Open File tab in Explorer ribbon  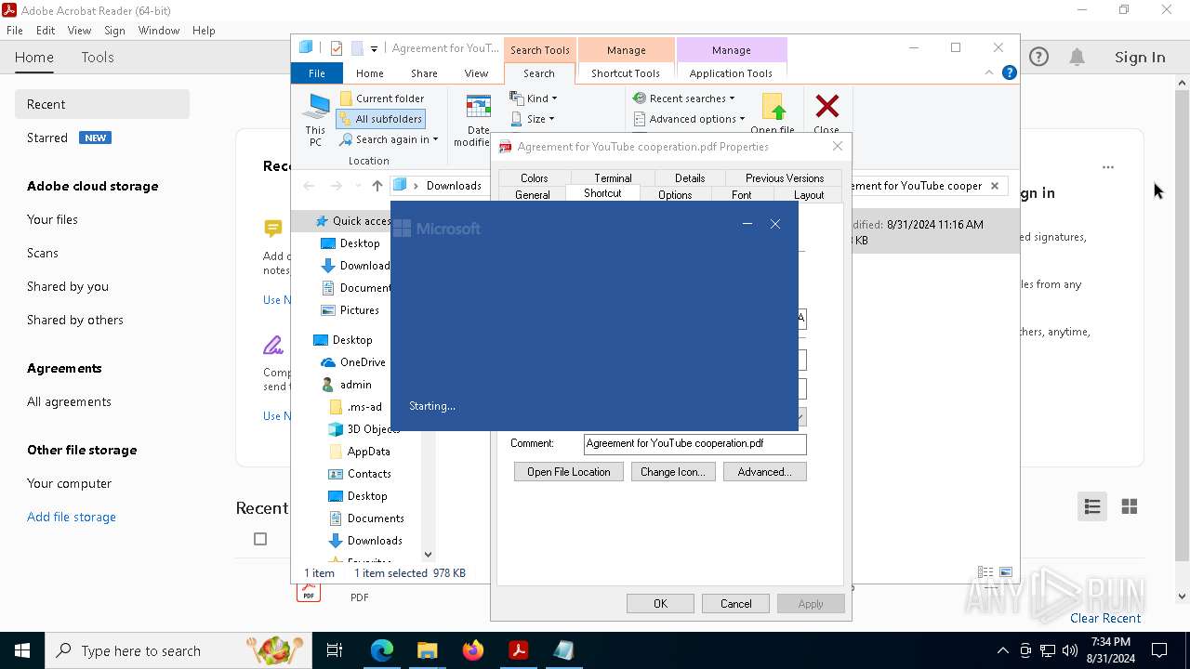pyautogui.click(x=317, y=73)
